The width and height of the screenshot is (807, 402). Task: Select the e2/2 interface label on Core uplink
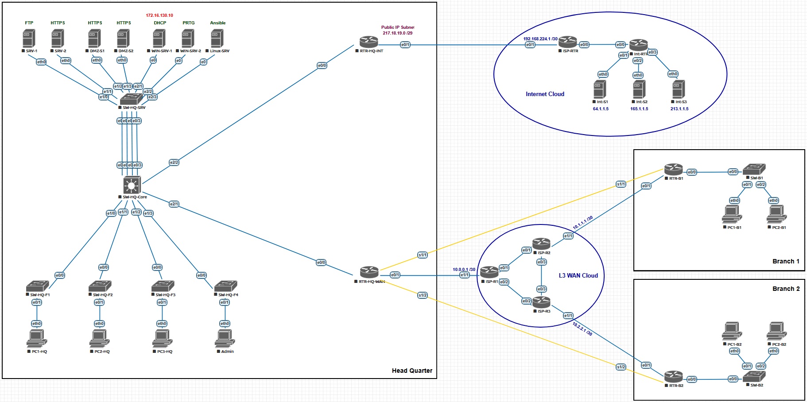pyautogui.click(x=174, y=162)
